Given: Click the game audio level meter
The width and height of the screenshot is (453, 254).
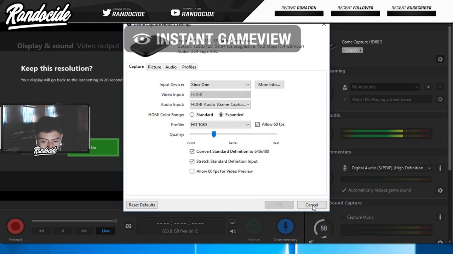Looking at the screenshot, I should click(x=386, y=134).
